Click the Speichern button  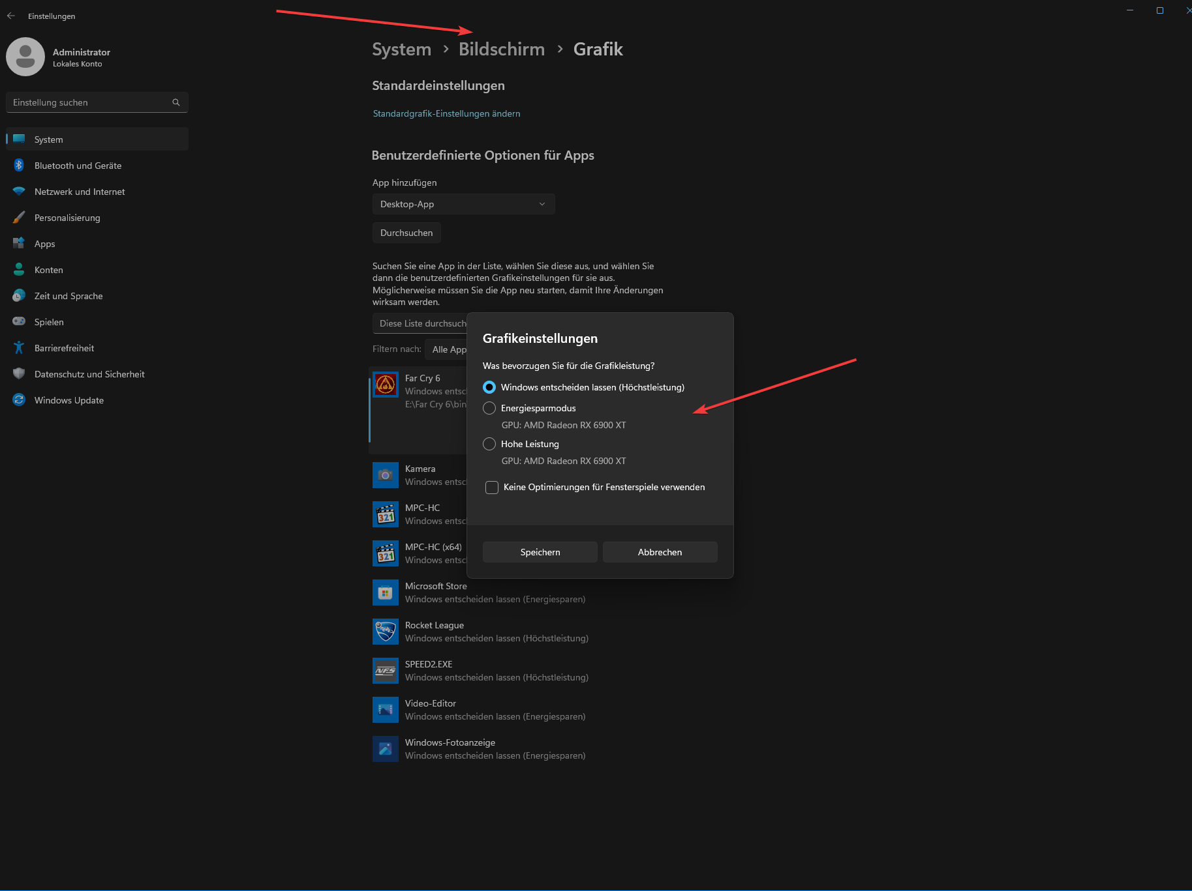click(540, 552)
